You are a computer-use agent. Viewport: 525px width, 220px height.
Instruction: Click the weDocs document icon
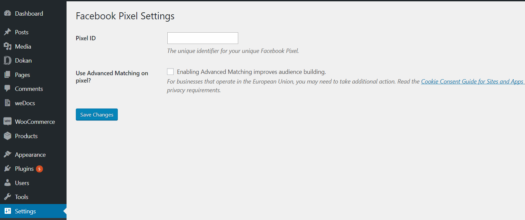click(7, 103)
